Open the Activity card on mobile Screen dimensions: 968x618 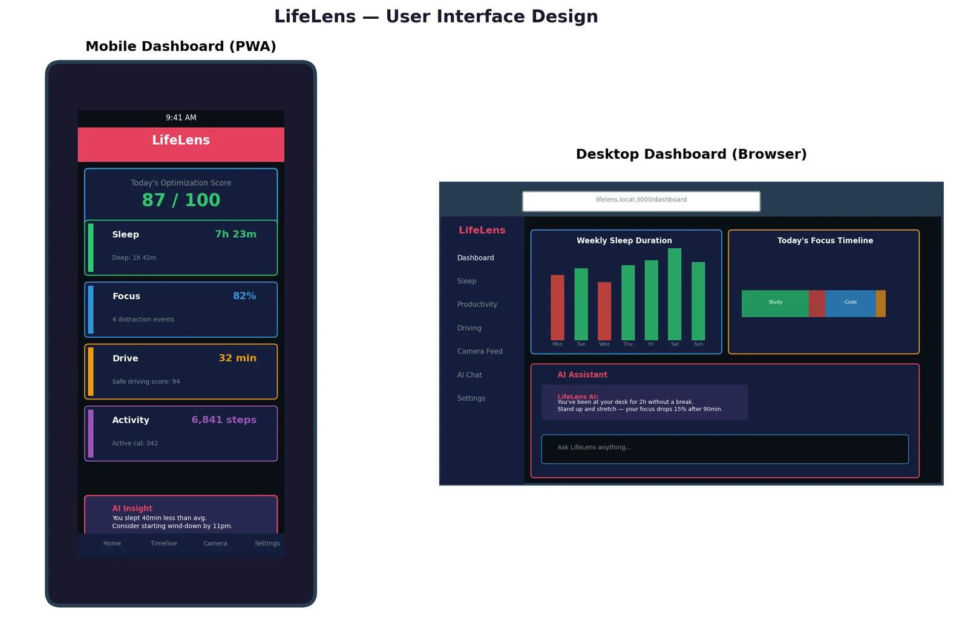click(x=181, y=433)
